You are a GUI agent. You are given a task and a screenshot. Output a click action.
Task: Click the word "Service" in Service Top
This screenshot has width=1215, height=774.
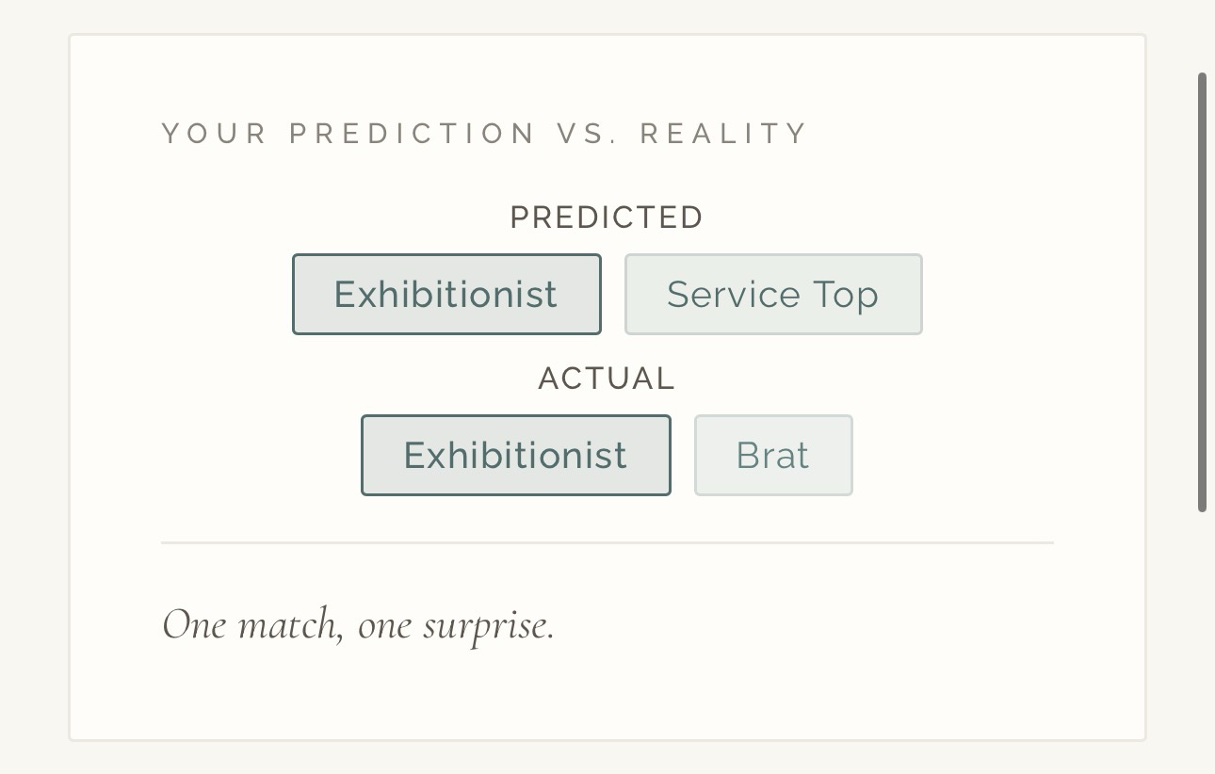(733, 295)
